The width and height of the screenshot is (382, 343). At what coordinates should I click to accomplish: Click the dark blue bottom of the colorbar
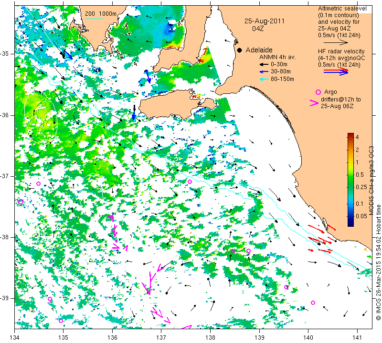(350, 223)
